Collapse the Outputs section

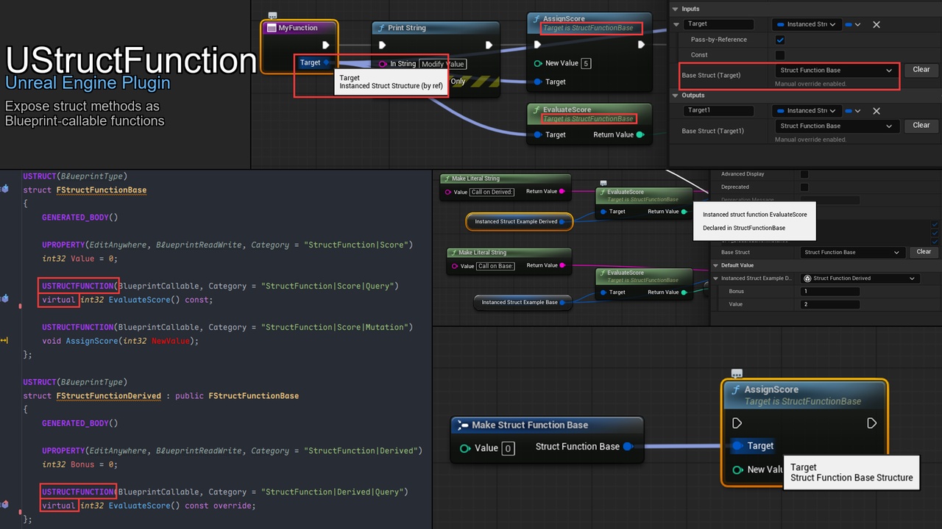[676, 96]
